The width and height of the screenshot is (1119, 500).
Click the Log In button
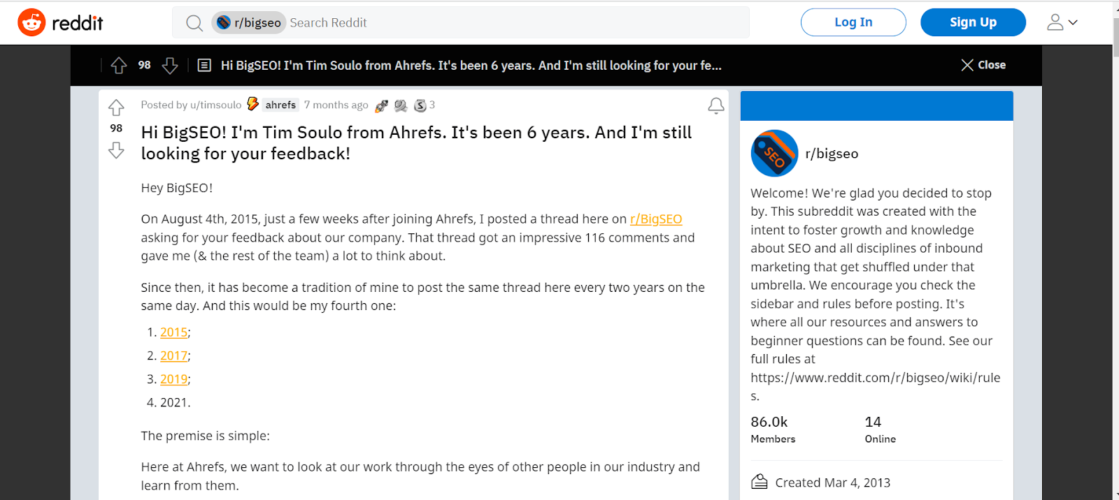click(x=853, y=22)
